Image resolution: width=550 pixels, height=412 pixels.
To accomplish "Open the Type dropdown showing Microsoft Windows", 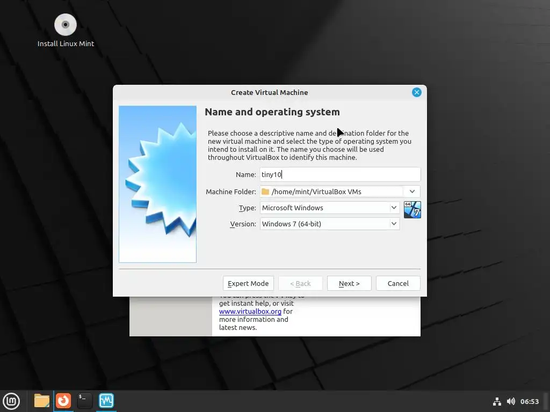I will pyautogui.click(x=329, y=208).
